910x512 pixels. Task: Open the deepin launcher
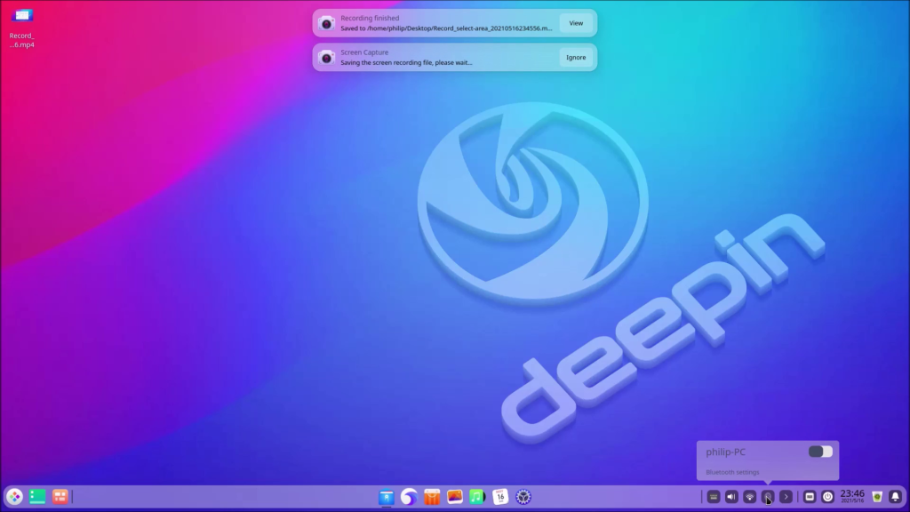pos(14,497)
